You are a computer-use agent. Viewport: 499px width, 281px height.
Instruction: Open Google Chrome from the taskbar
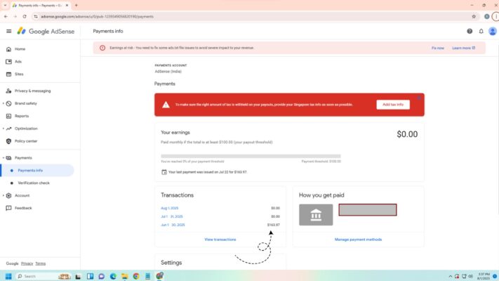click(136, 276)
